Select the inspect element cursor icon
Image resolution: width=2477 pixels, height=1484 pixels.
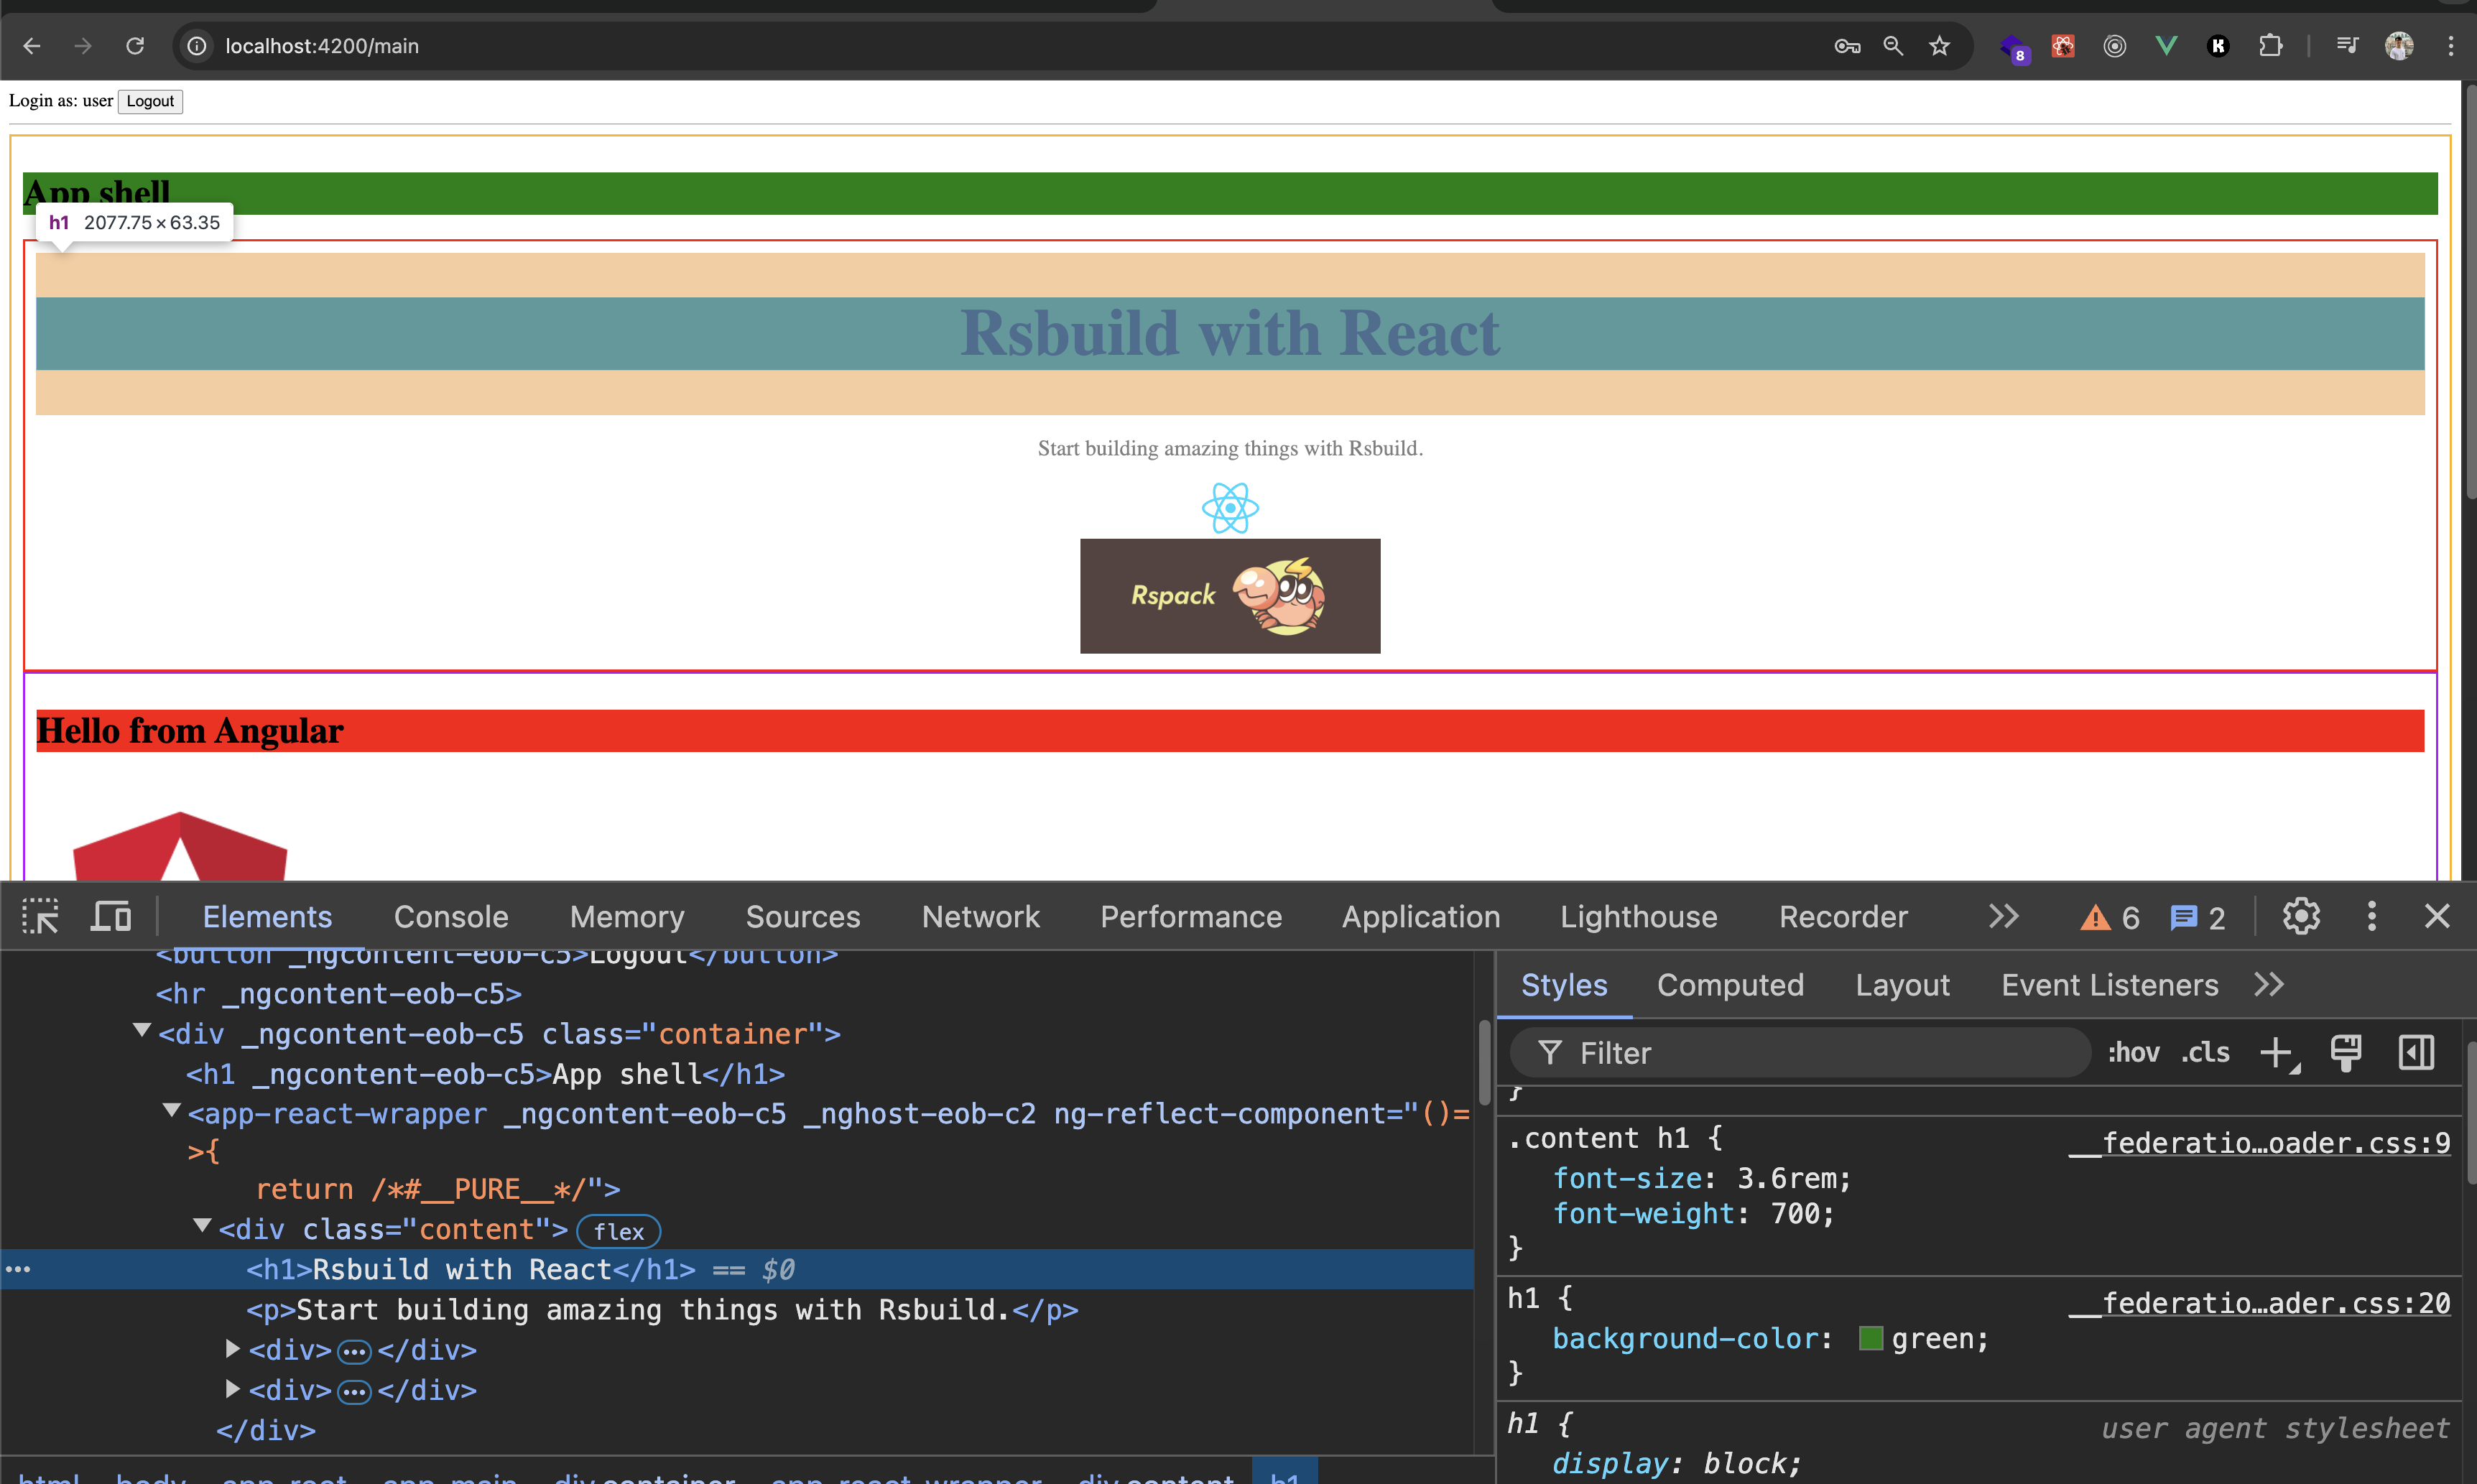click(40, 916)
